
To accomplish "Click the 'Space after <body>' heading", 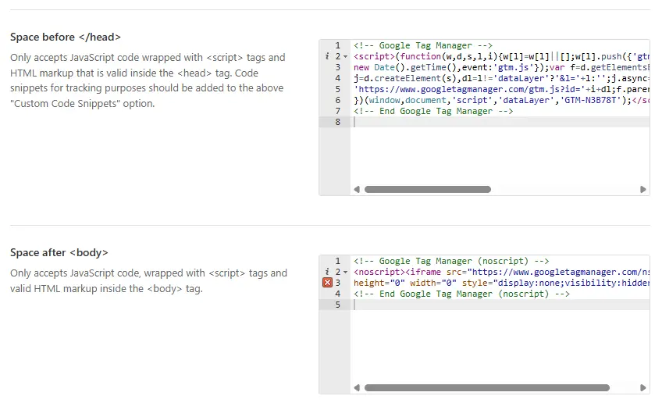I will (x=59, y=252).
